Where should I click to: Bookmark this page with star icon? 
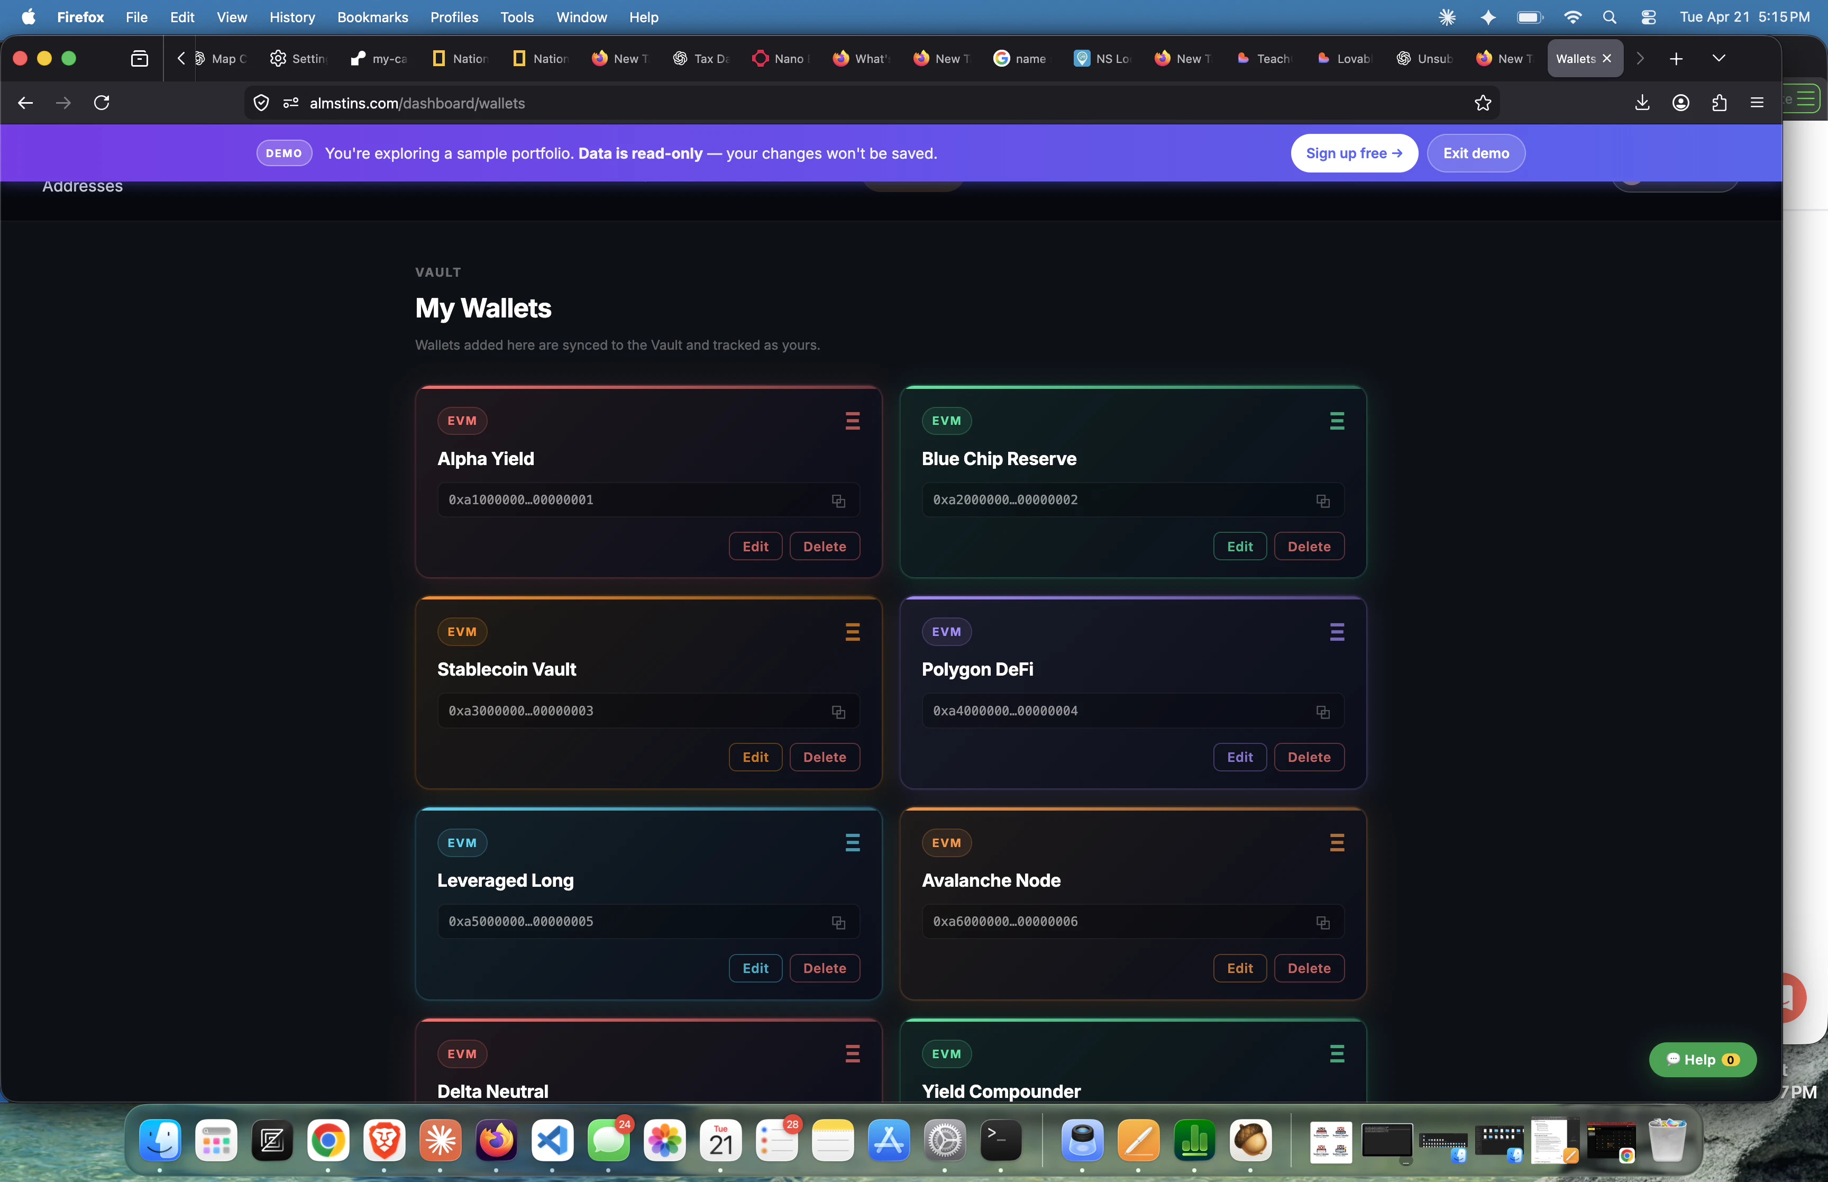pyautogui.click(x=1482, y=103)
